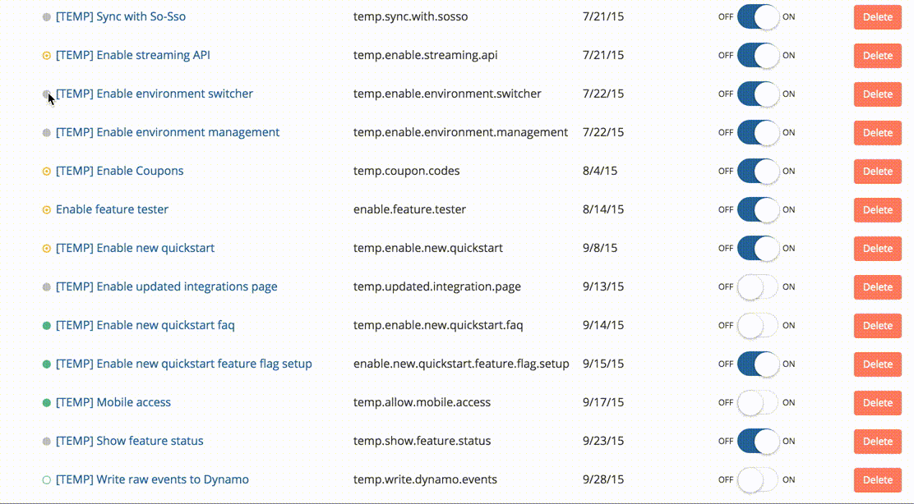This screenshot has width=914, height=504.
Task: Click green status dot for Enable new quickstart faq
Action: [x=47, y=326]
